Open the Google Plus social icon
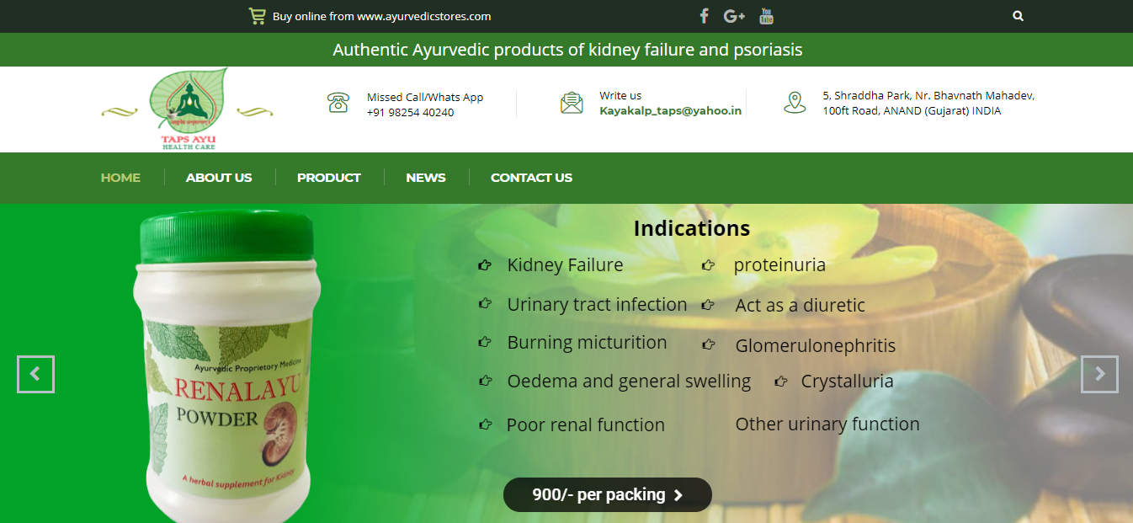The width and height of the screenshot is (1133, 523). 734,16
